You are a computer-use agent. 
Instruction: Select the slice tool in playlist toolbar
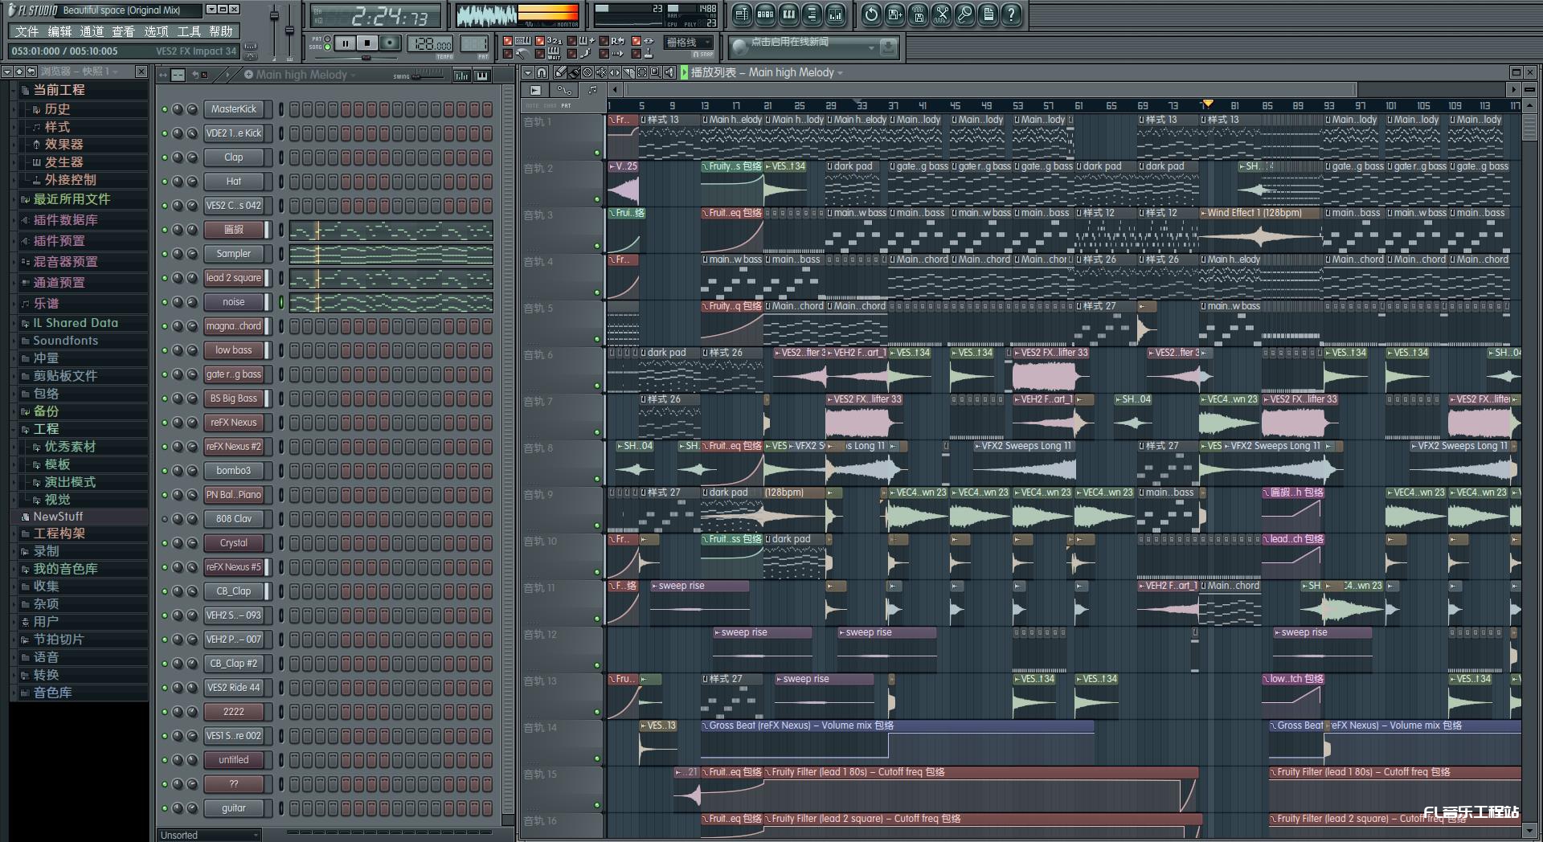point(628,72)
